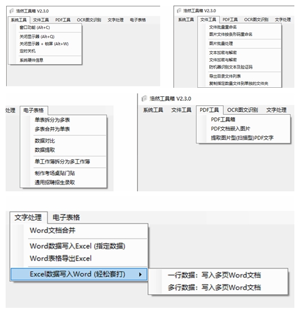Choose 导出目录文件列表 entry
The height and width of the screenshot is (314, 300).
pyautogui.click(x=225, y=77)
